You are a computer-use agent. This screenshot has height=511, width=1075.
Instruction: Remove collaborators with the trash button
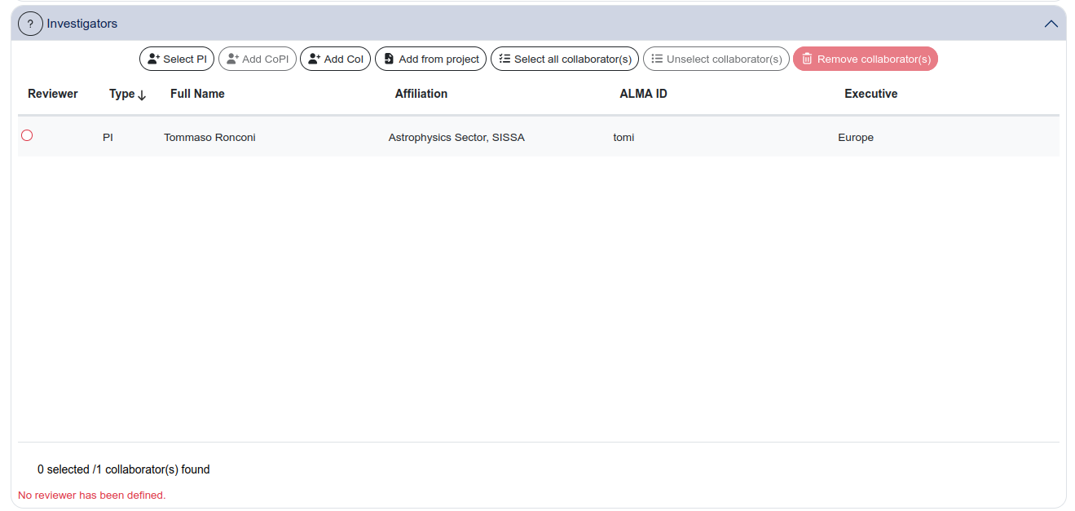(x=865, y=59)
